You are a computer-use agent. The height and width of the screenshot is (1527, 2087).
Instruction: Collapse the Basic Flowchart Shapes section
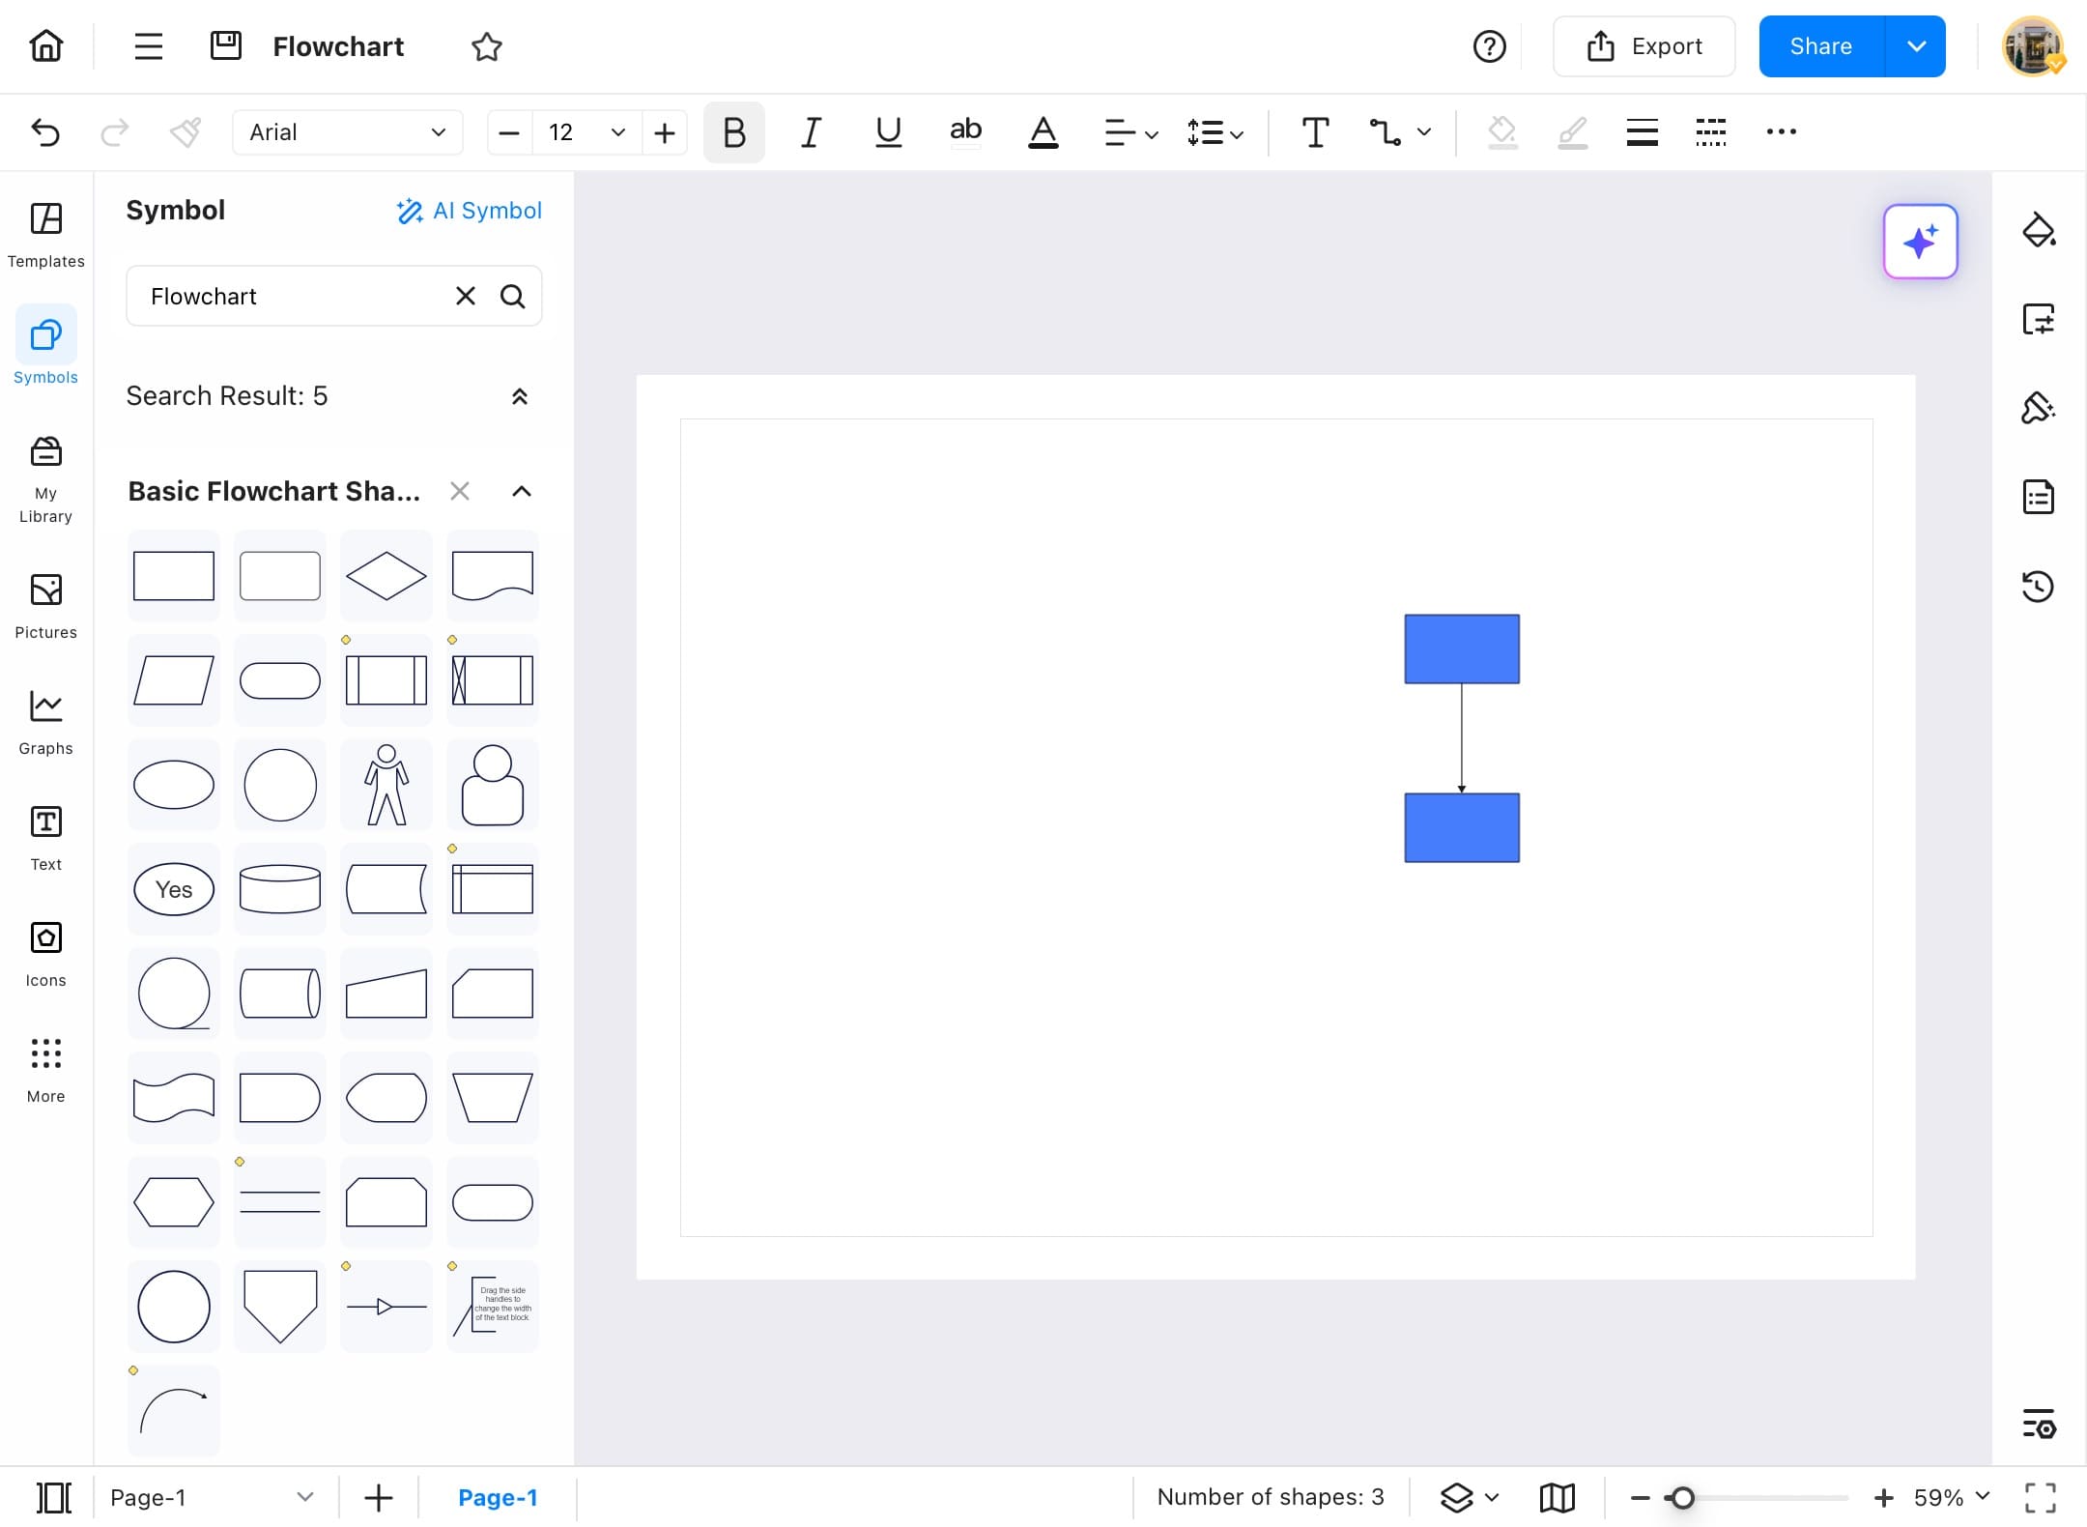coord(521,491)
